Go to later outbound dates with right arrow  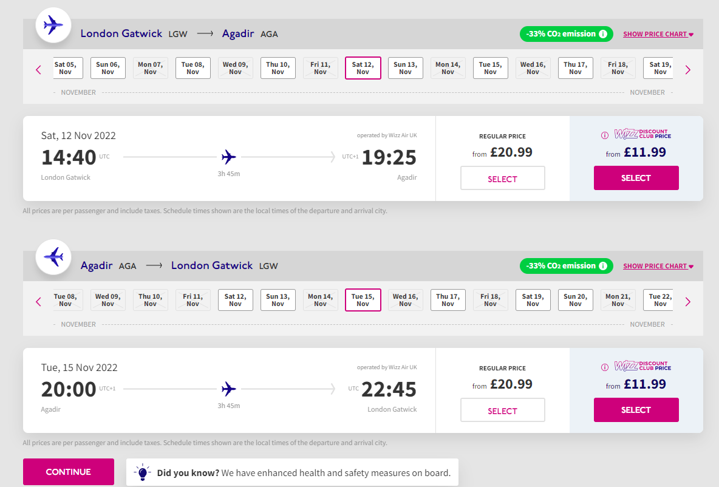click(688, 70)
